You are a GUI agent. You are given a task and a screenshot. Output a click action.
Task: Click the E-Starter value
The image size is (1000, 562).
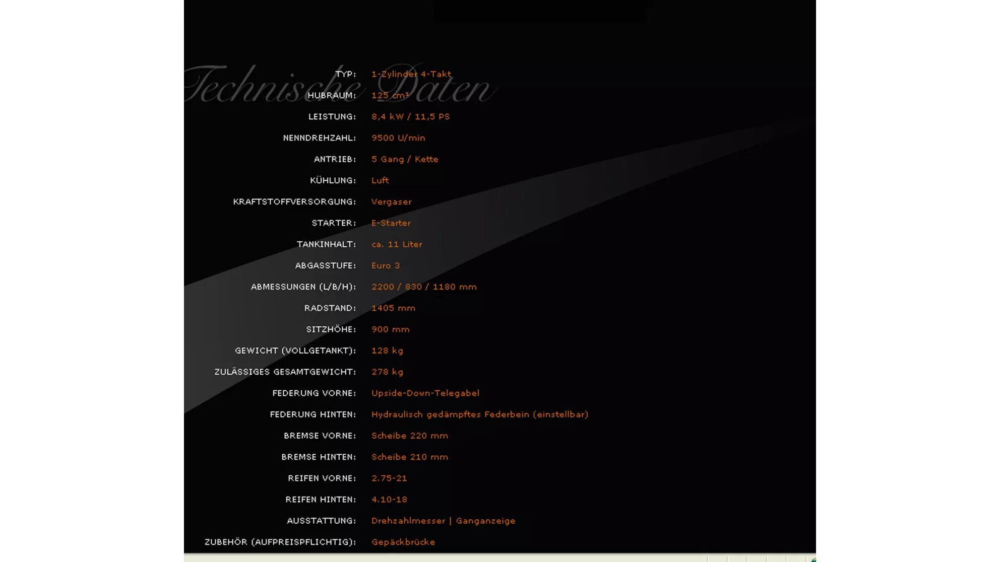pyautogui.click(x=391, y=223)
